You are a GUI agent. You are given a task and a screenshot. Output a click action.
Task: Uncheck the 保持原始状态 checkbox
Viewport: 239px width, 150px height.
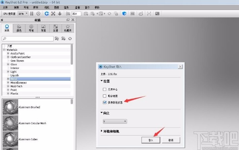(x=105, y=103)
